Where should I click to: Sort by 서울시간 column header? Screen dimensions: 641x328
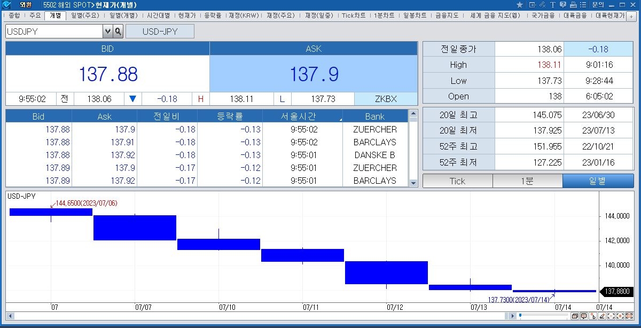pyautogui.click(x=302, y=116)
